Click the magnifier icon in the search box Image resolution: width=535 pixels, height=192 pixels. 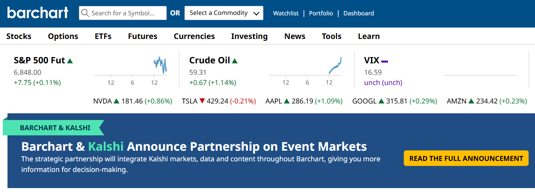85,13
